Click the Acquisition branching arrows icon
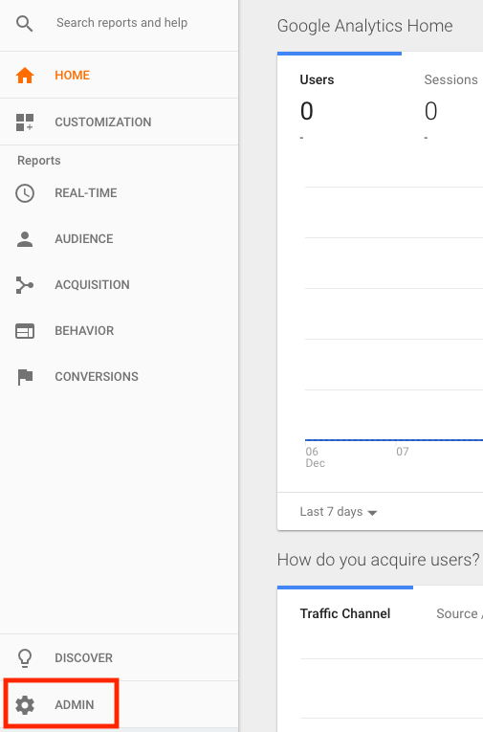 tap(25, 285)
